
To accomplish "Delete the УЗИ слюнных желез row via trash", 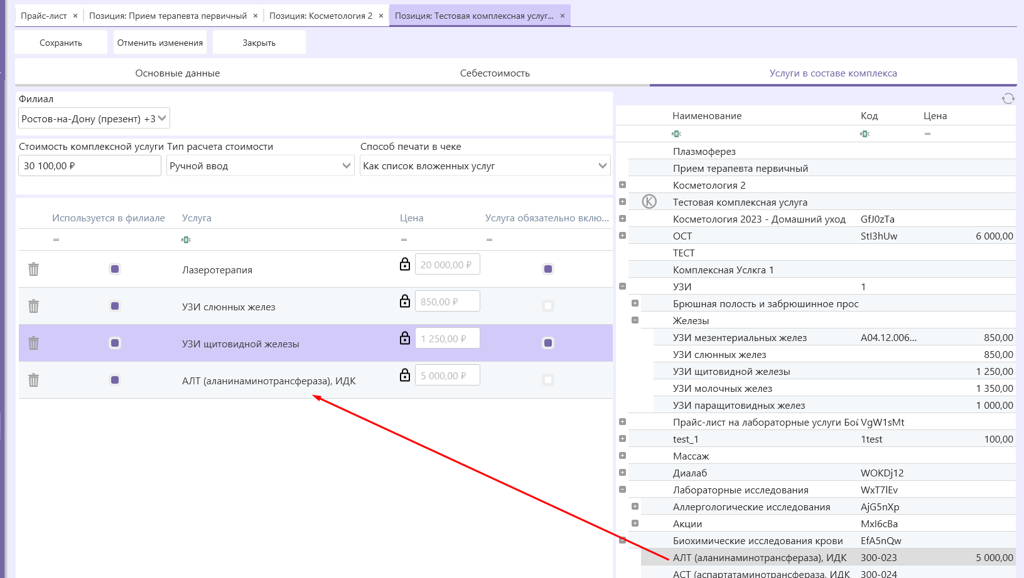I will (x=34, y=306).
